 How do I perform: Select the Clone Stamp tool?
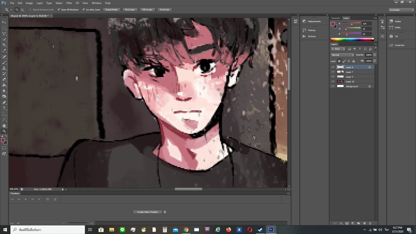pyautogui.click(x=4, y=68)
